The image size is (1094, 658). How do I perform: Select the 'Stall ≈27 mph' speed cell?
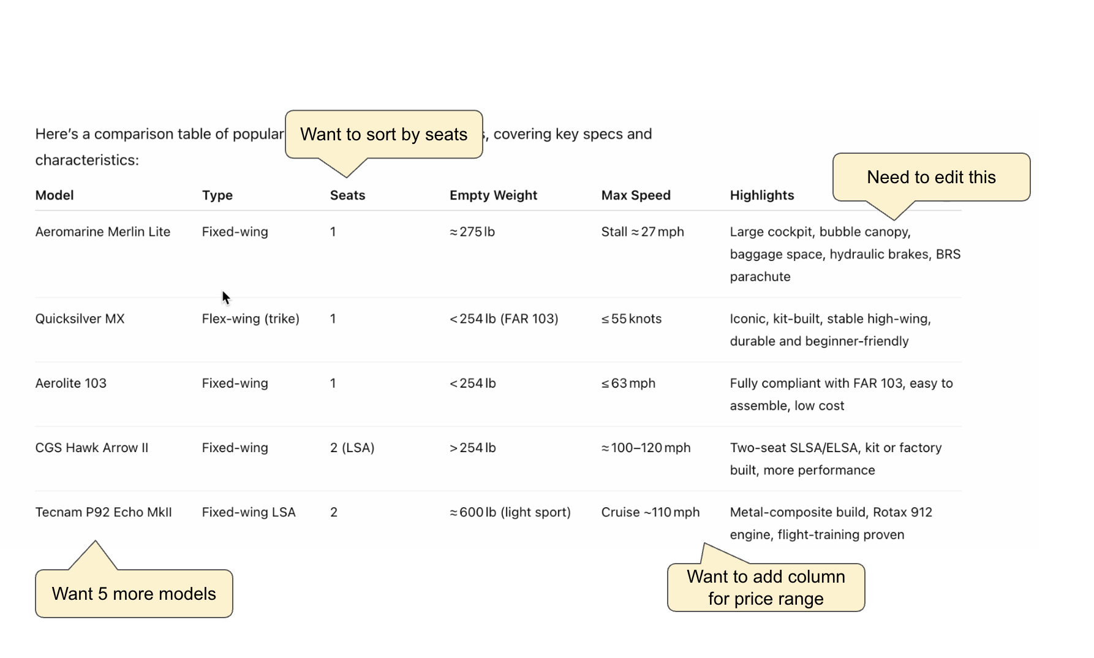point(643,232)
